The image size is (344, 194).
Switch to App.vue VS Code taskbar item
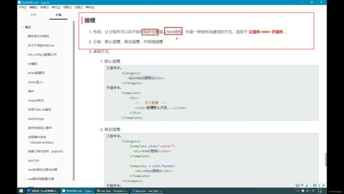click(x=147, y=191)
